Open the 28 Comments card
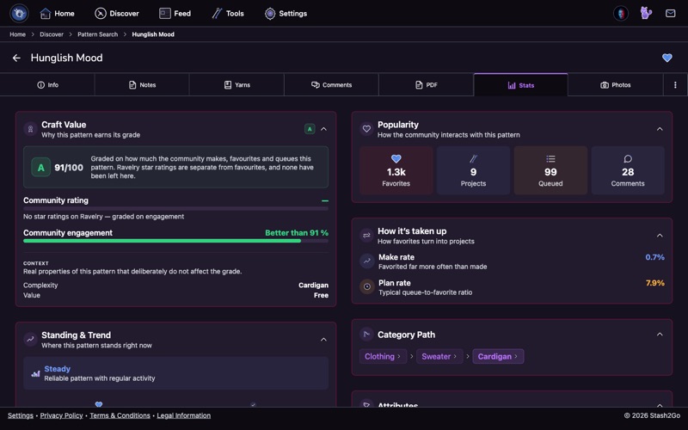Image resolution: width=688 pixels, height=430 pixels. pyautogui.click(x=628, y=170)
